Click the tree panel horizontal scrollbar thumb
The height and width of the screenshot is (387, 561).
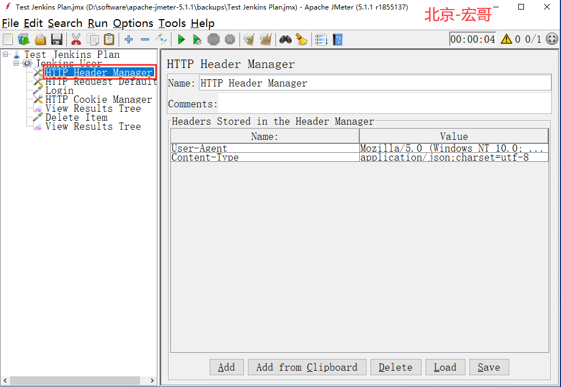point(75,380)
